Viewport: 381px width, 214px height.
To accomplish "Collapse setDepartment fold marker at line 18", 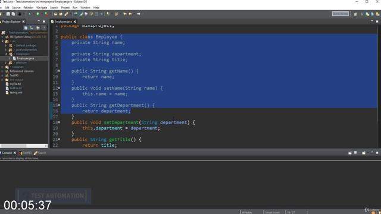I will click(59, 122).
